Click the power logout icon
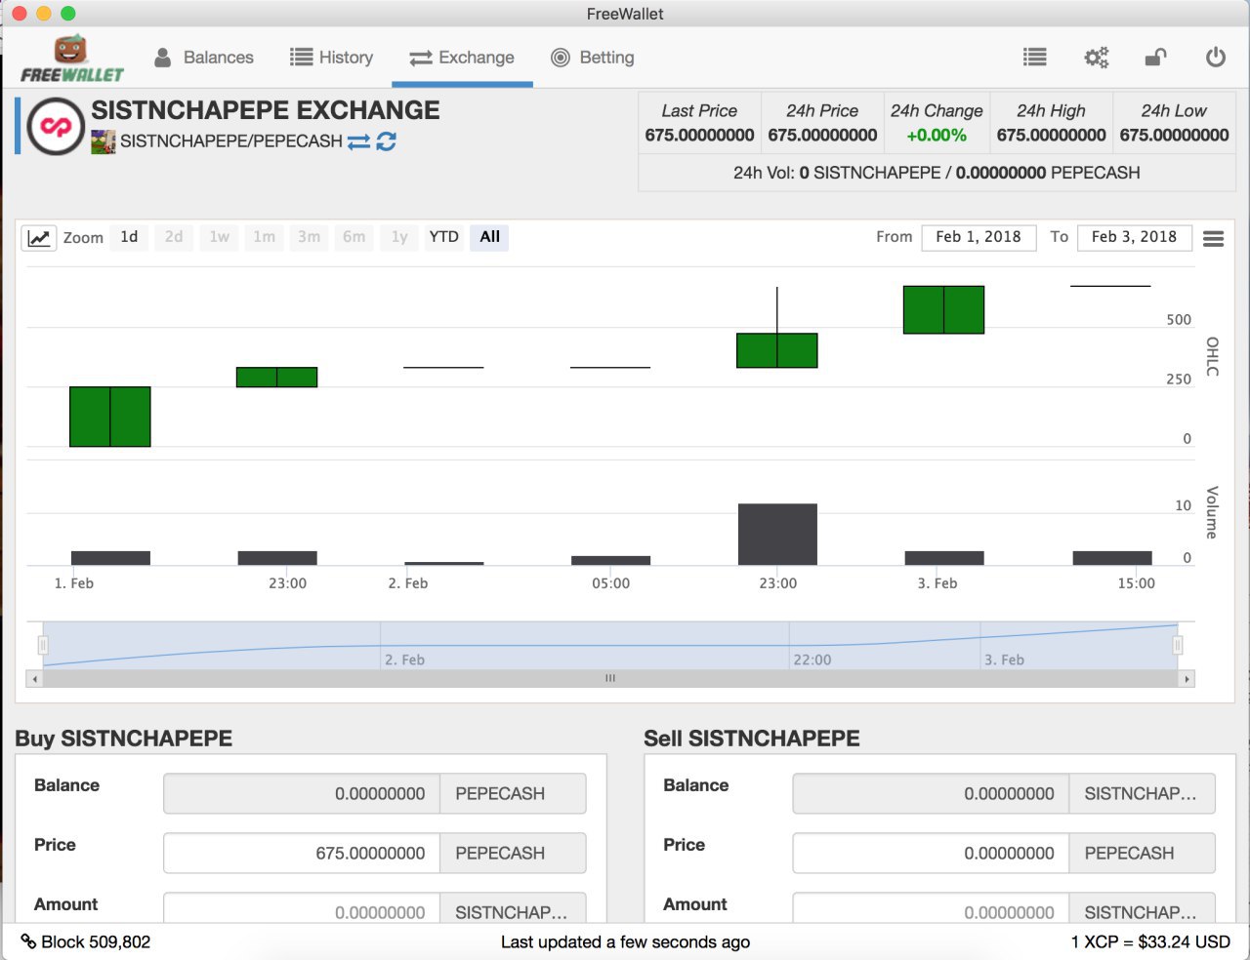This screenshot has width=1250, height=960. click(x=1216, y=58)
